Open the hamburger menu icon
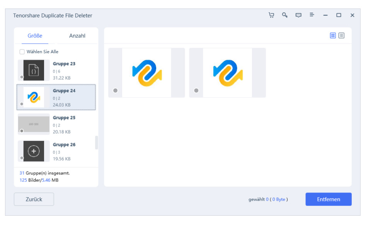Screen dimensions: 366x225 tap(312, 15)
